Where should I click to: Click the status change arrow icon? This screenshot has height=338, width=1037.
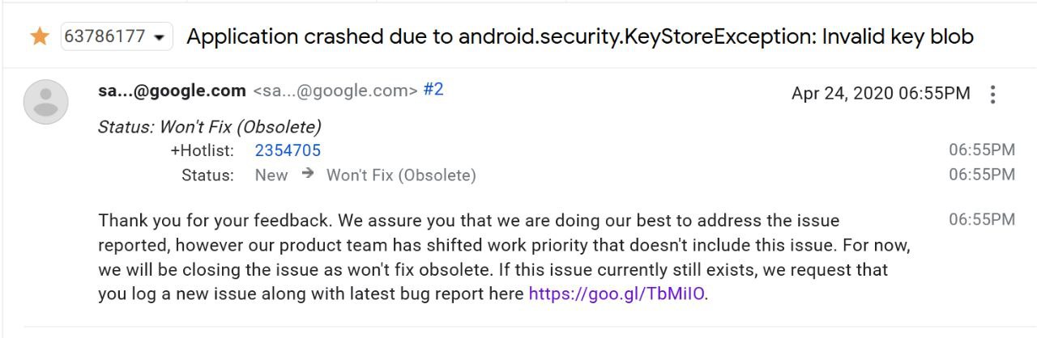point(307,174)
